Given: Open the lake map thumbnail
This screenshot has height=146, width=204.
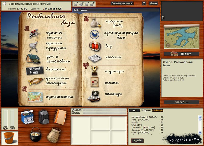Looking at the screenshot, I should coord(182,37).
